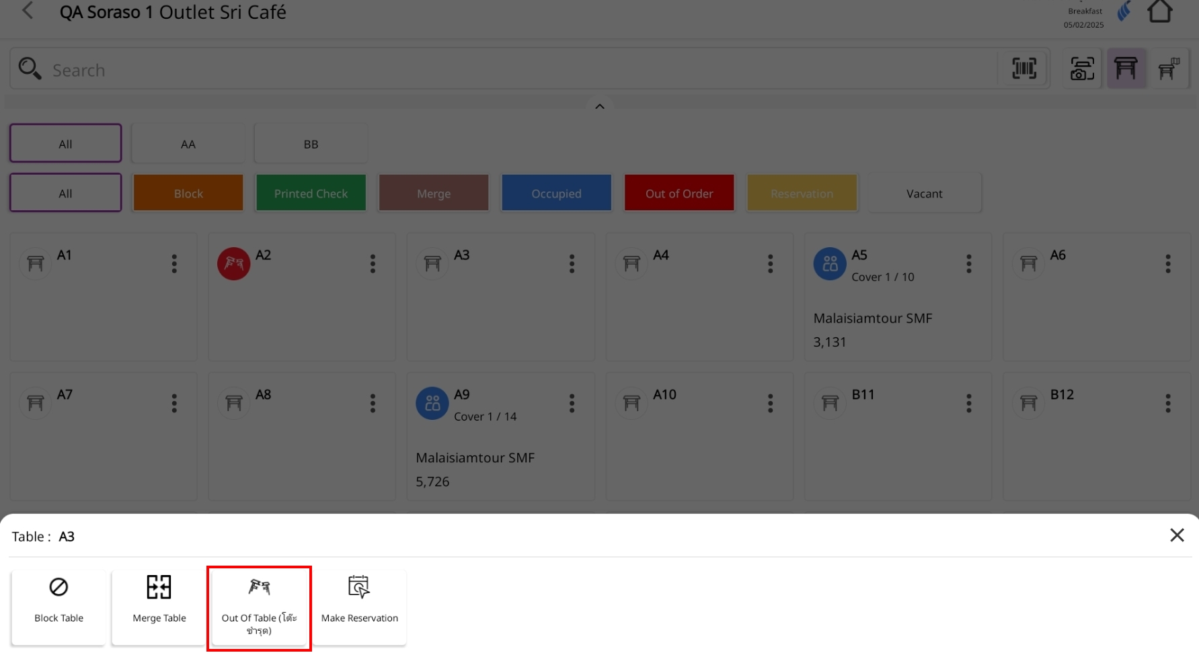The image size is (1199, 657).
Task: Open the home screen icon
Action: coord(1159,12)
